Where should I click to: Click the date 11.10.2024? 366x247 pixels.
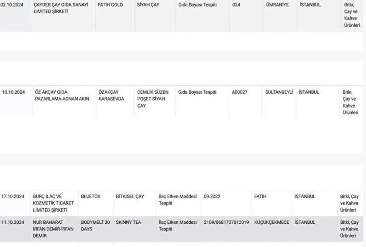click(x=13, y=222)
